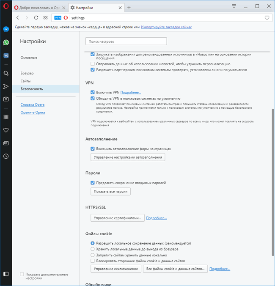The height and width of the screenshot is (286, 275).
Task: Open Facebook Messenger in the sidebar
Action: click(6, 29)
